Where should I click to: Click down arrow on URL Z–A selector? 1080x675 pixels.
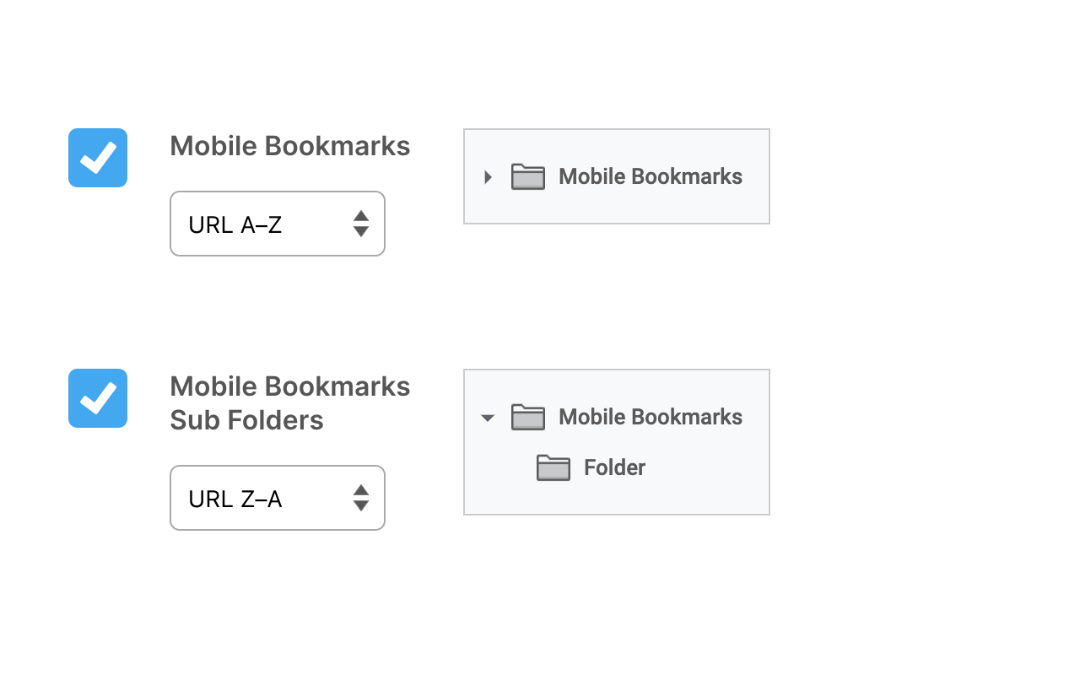click(360, 505)
